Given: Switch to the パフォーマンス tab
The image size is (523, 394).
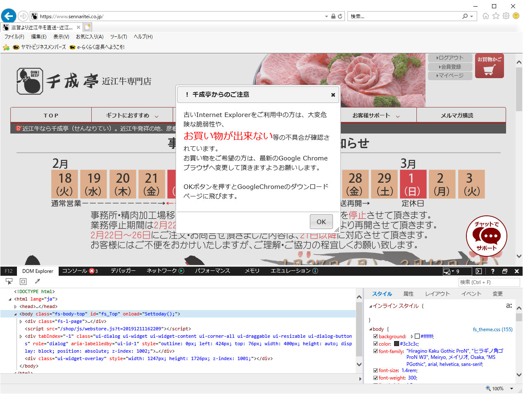Looking at the screenshot, I should tap(212, 271).
